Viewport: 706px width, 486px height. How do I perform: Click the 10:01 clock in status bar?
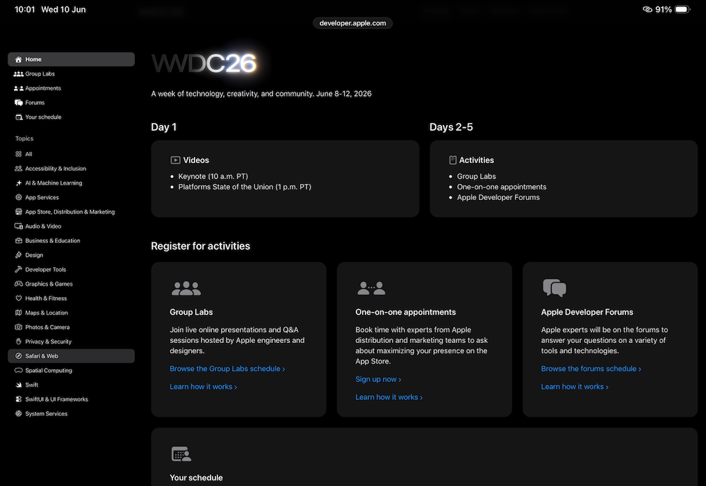point(25,10)
